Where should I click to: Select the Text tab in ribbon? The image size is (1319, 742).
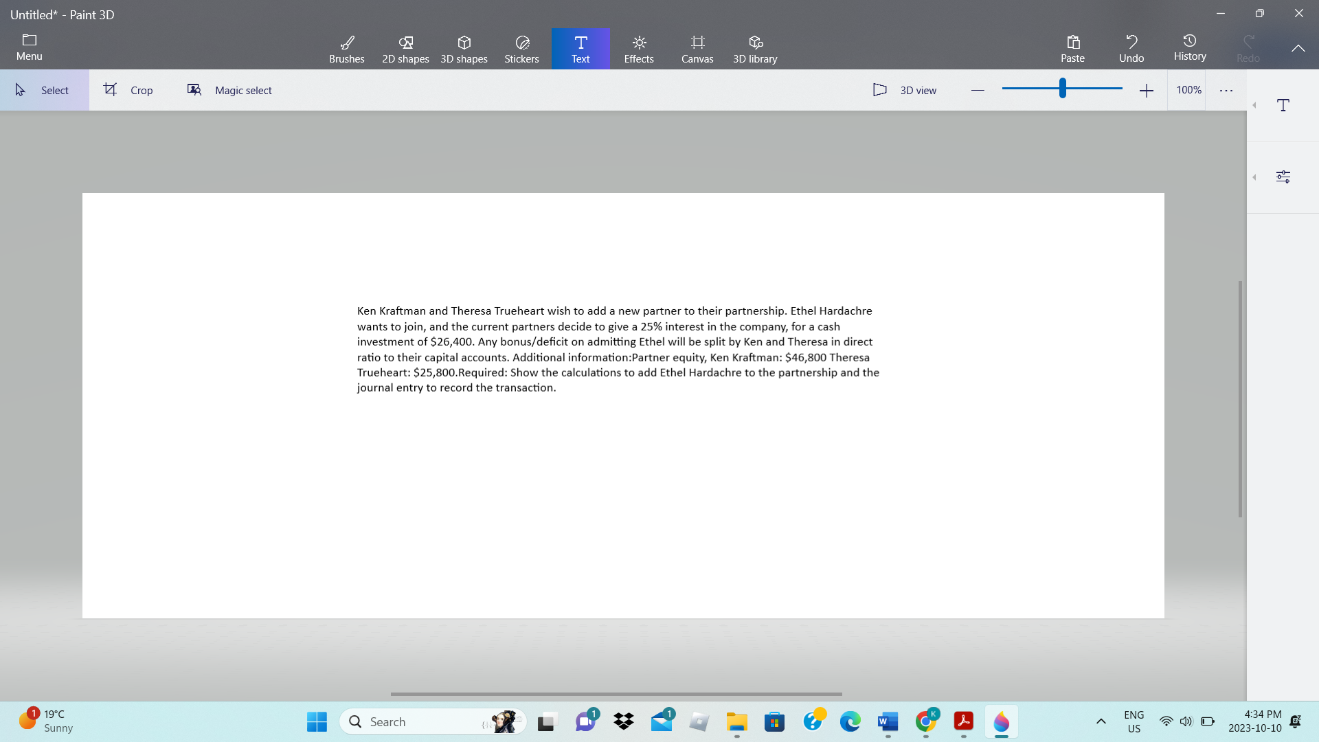(580, 48)
